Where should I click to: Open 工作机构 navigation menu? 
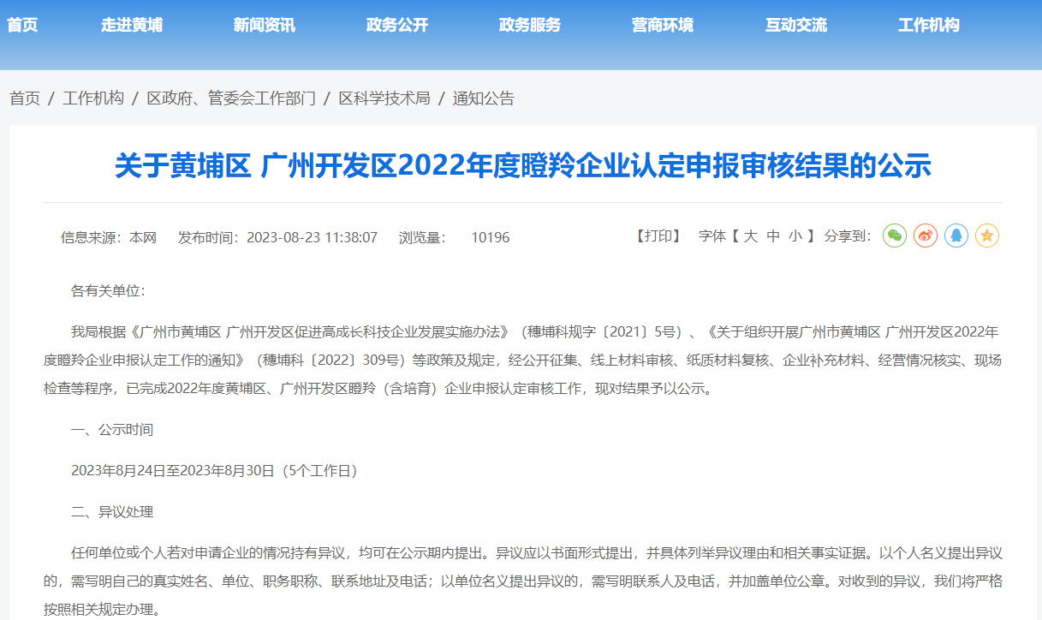click(929, 26)
